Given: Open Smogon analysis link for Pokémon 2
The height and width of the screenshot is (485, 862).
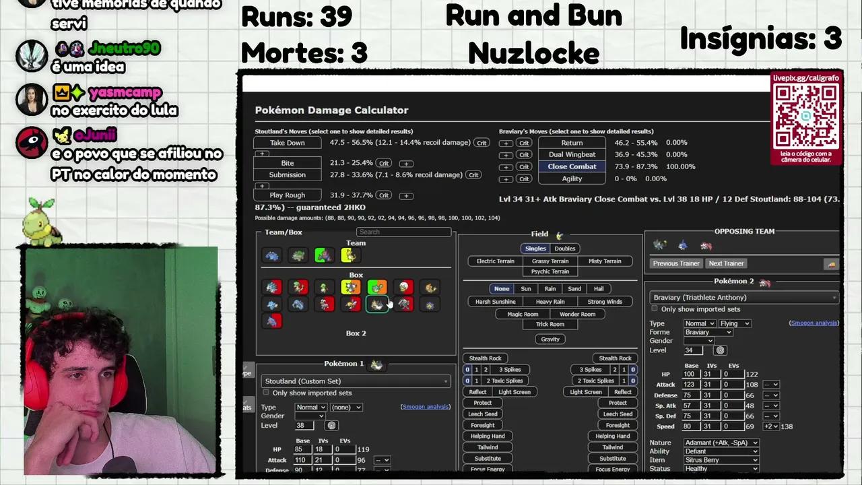Looking at the screenshot, I should point(814,323).
